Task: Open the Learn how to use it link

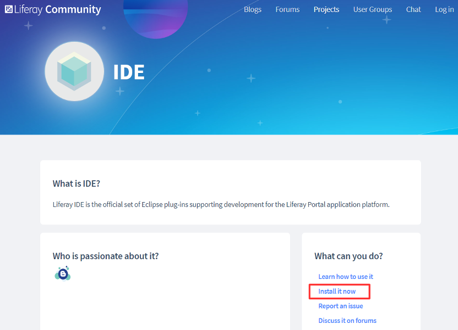Action: click(x=346, y=276)
